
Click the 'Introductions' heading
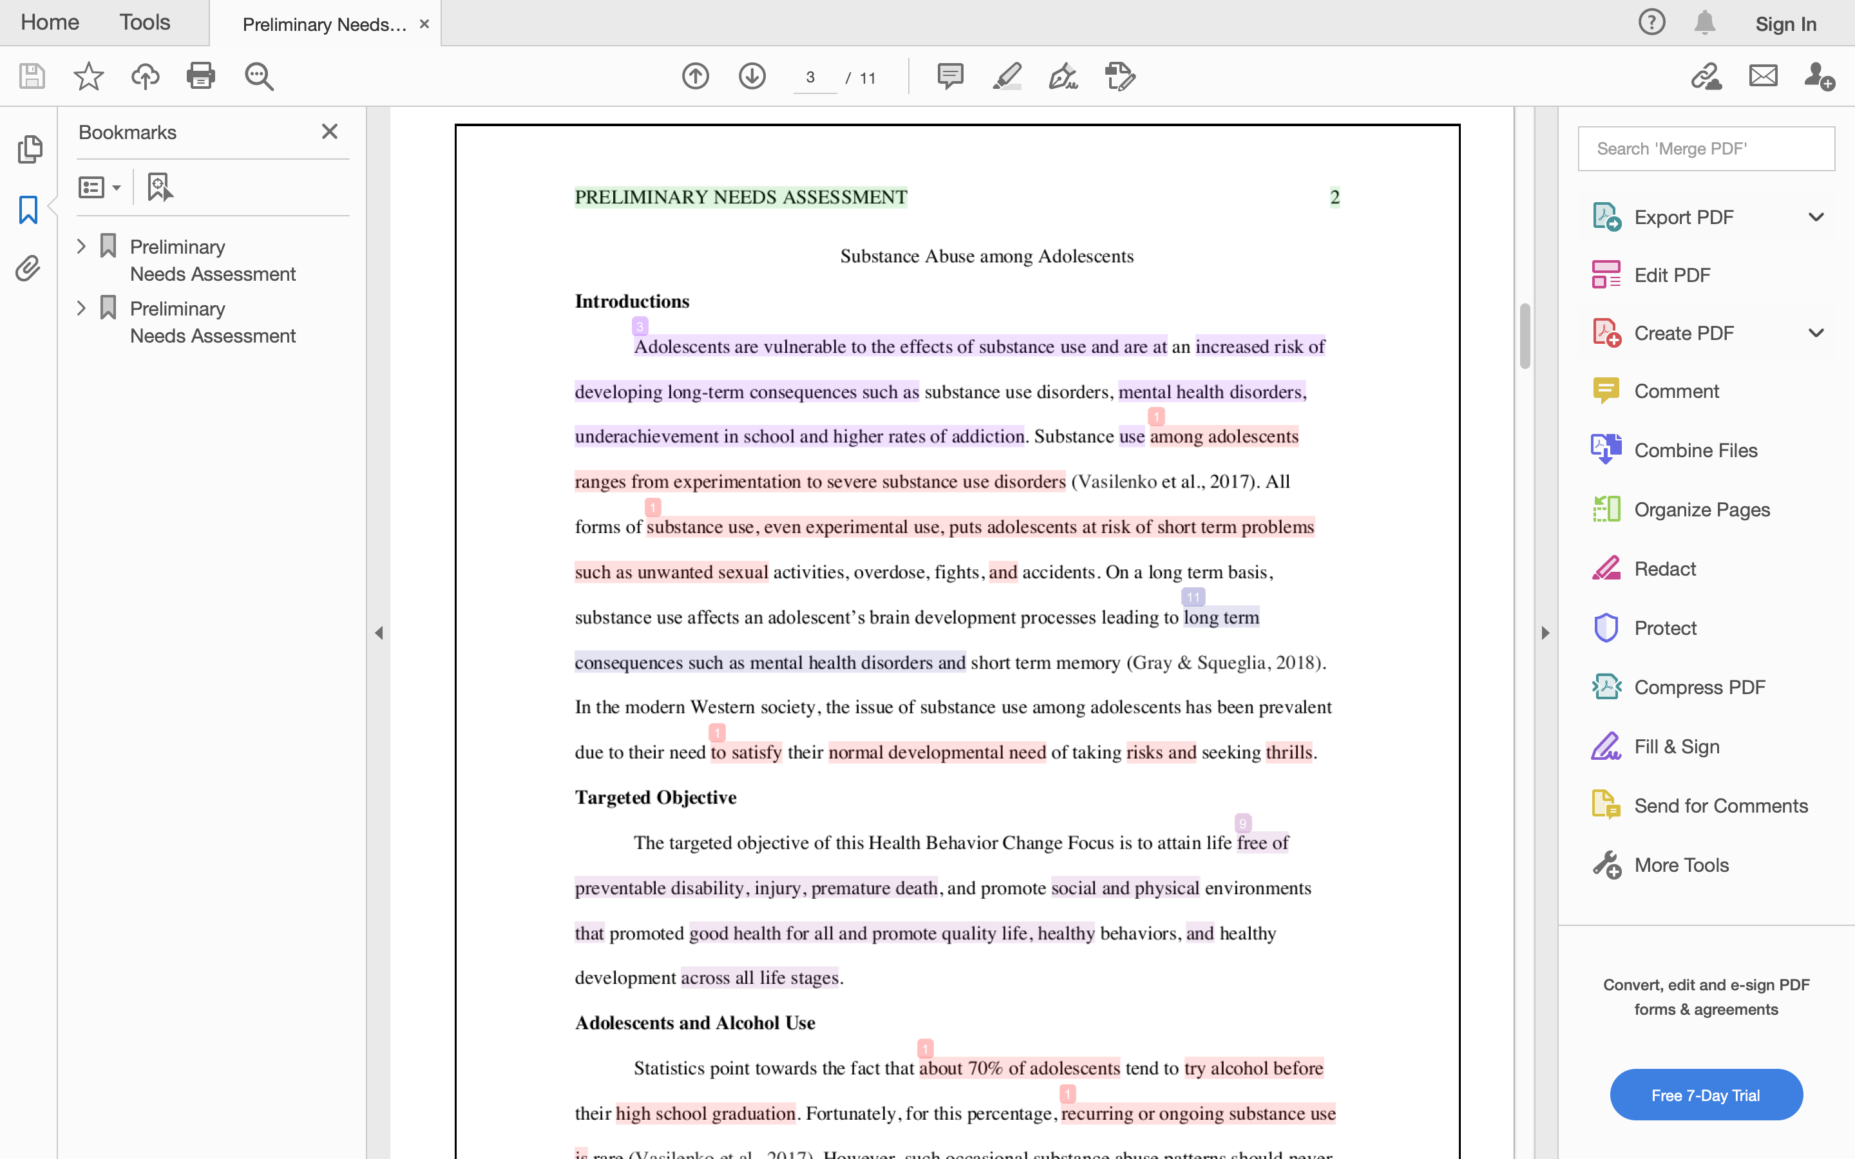632,301
